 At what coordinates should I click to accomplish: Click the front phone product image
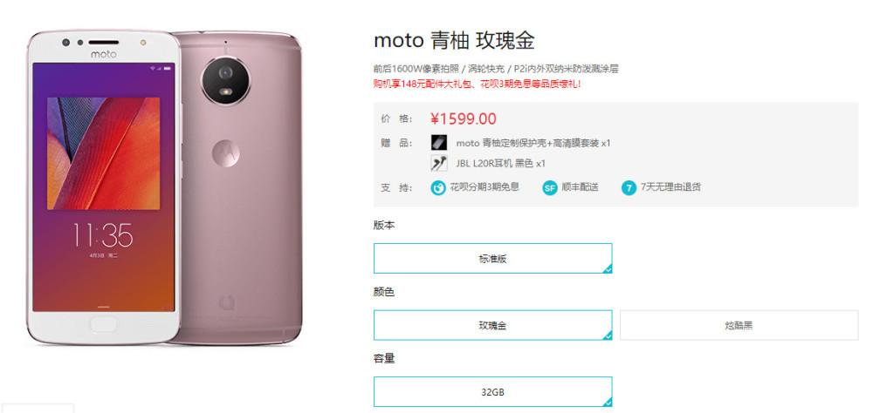click(104, 186)
